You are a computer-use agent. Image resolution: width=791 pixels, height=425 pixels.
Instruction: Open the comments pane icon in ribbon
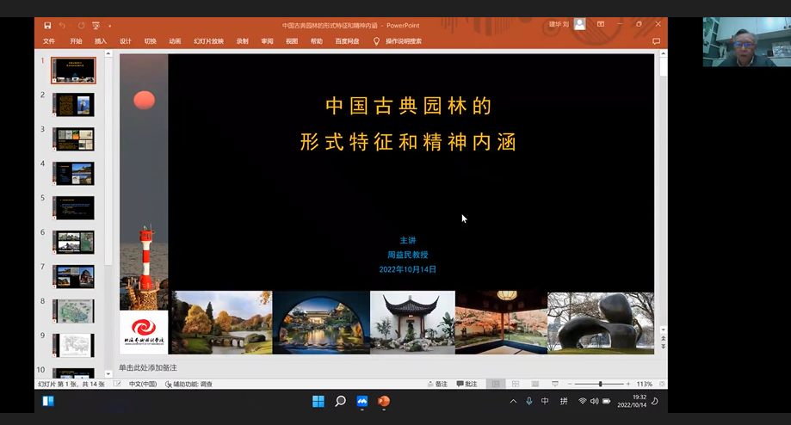pos(656,40)
